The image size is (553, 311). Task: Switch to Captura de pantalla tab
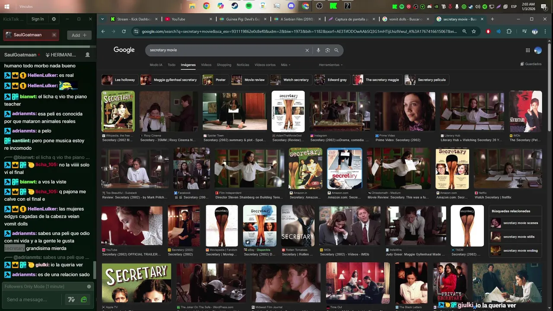(352, 19)
